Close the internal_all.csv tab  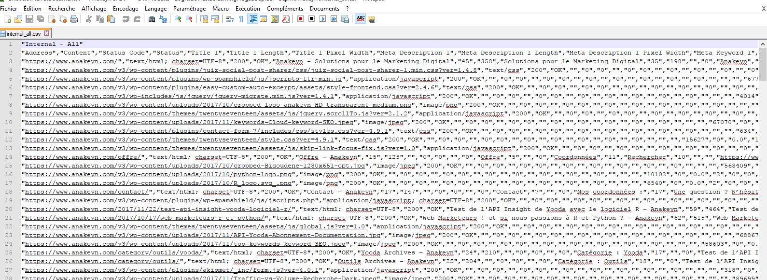pos(46,34)
